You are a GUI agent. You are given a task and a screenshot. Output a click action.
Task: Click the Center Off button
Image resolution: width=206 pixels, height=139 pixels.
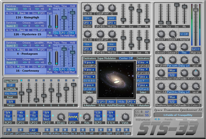126,58
